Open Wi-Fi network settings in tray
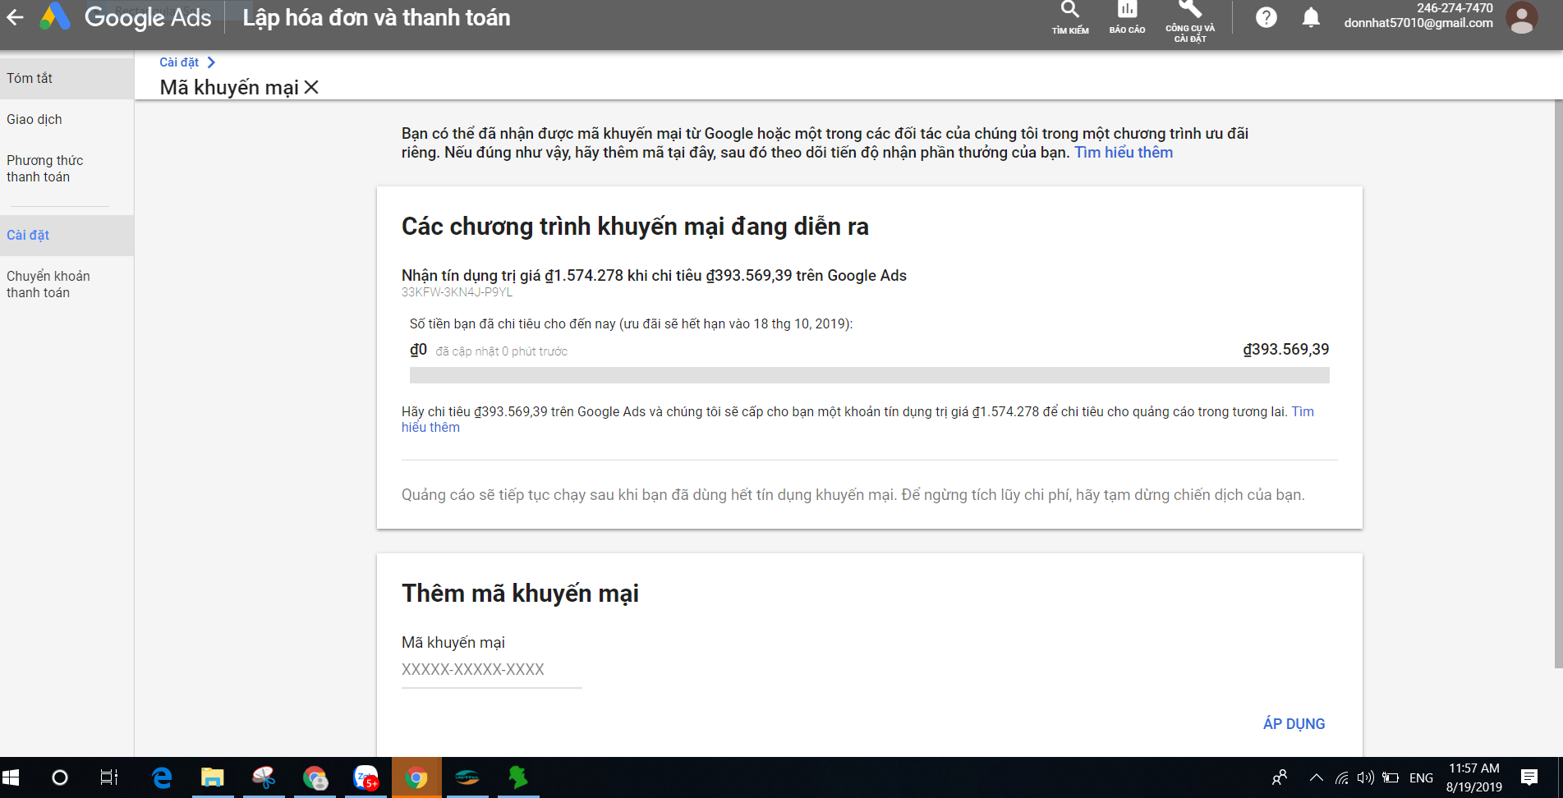 click(1341, 777)
